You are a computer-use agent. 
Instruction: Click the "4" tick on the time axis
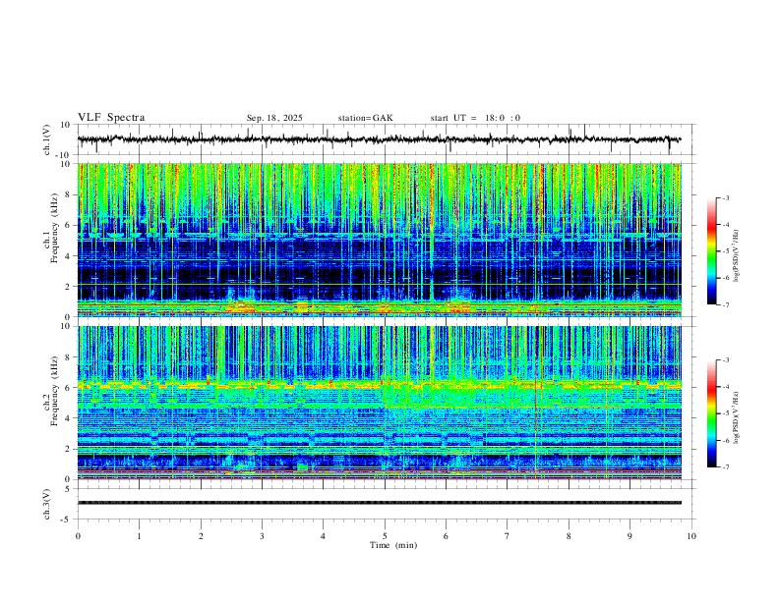pos(324,536)
